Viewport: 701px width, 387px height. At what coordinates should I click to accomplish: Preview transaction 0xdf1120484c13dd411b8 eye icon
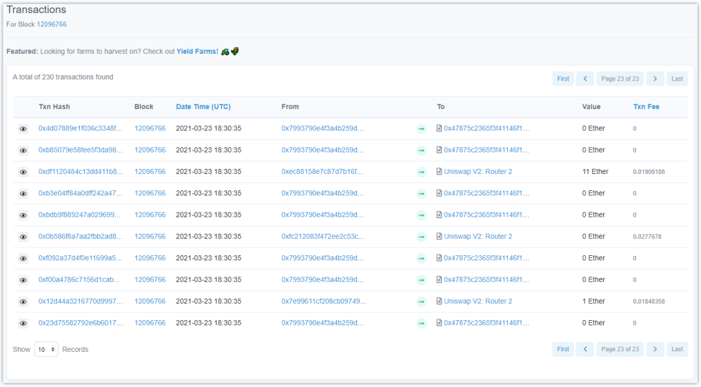point(23,172)
